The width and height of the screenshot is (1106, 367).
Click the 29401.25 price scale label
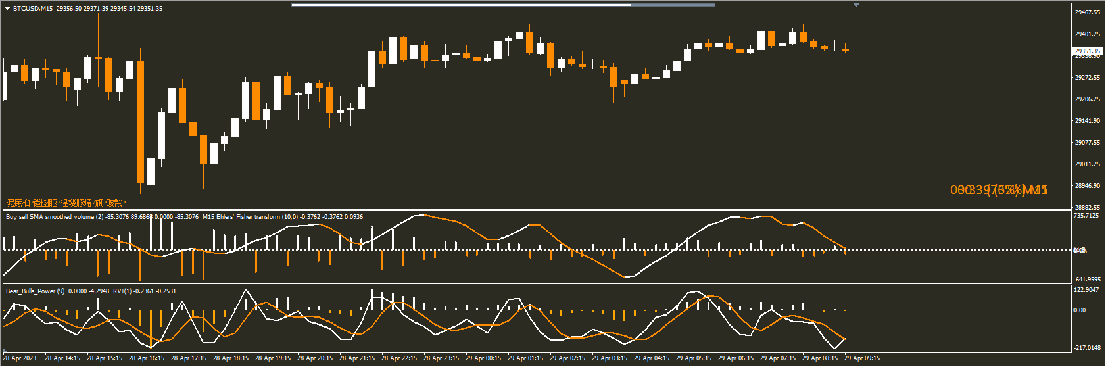pyautogui.click(x=1088, y=34)
